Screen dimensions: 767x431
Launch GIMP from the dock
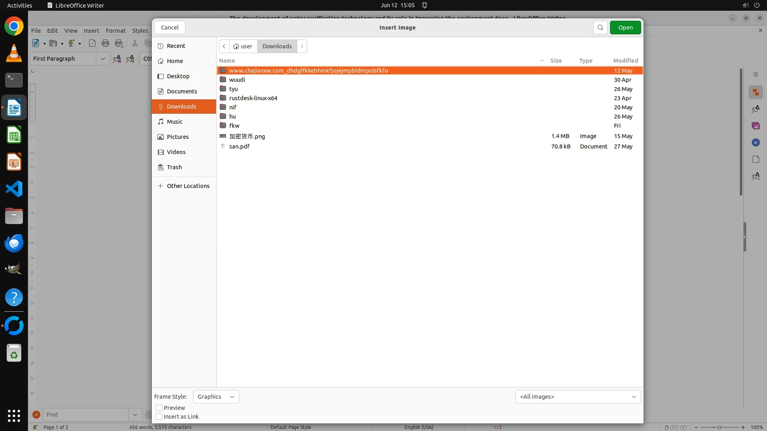pos(14,270)
